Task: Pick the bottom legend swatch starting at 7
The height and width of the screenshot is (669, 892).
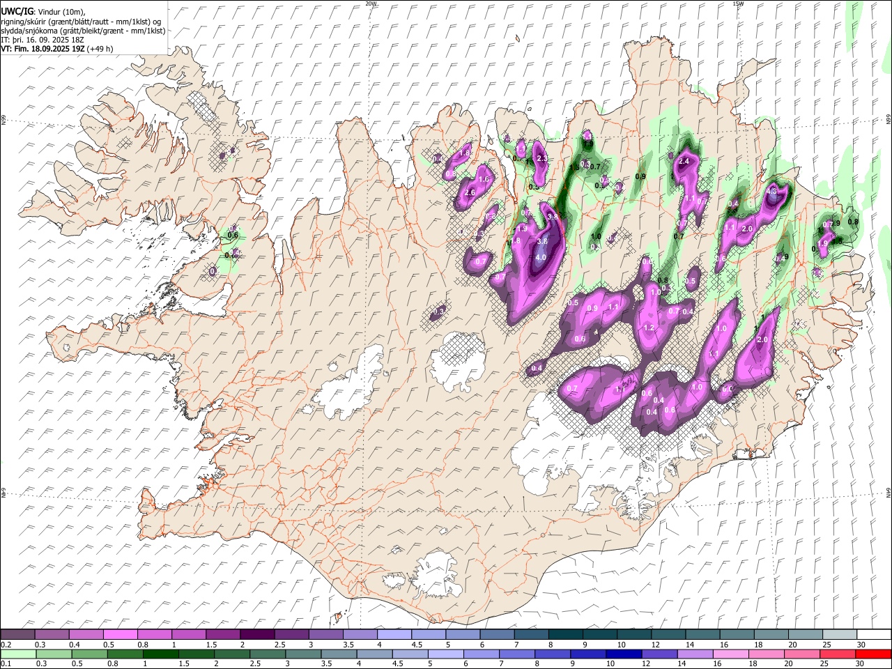Action: pyautogui.click(x=516, y=654)
